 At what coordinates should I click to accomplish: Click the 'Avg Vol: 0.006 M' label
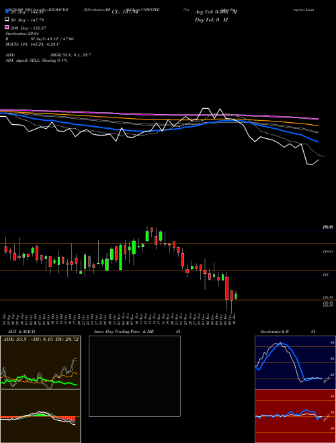216,12
